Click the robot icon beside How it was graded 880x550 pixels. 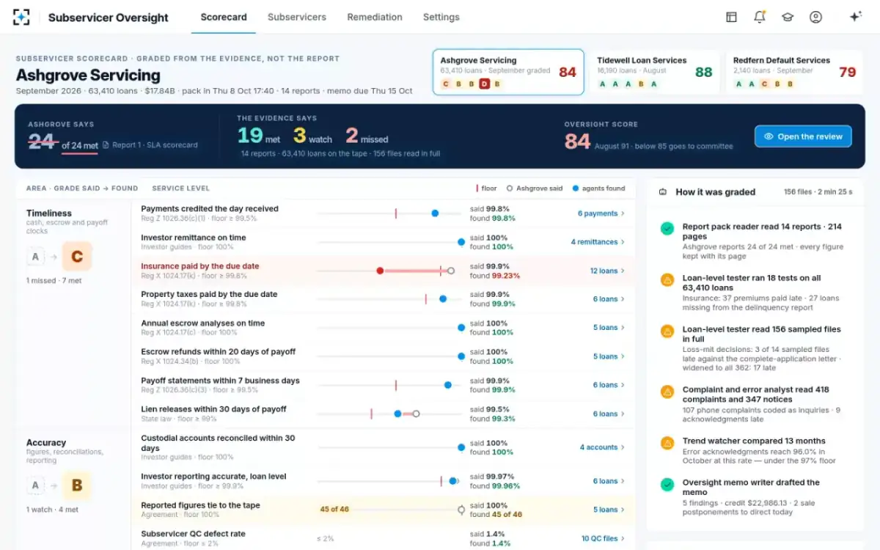[x=663, y=192]
